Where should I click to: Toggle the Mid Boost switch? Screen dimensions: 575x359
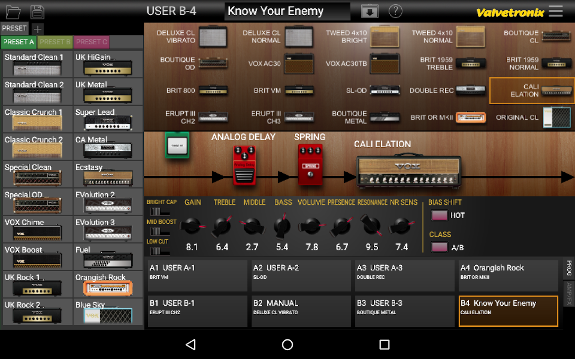pos(156,231)
